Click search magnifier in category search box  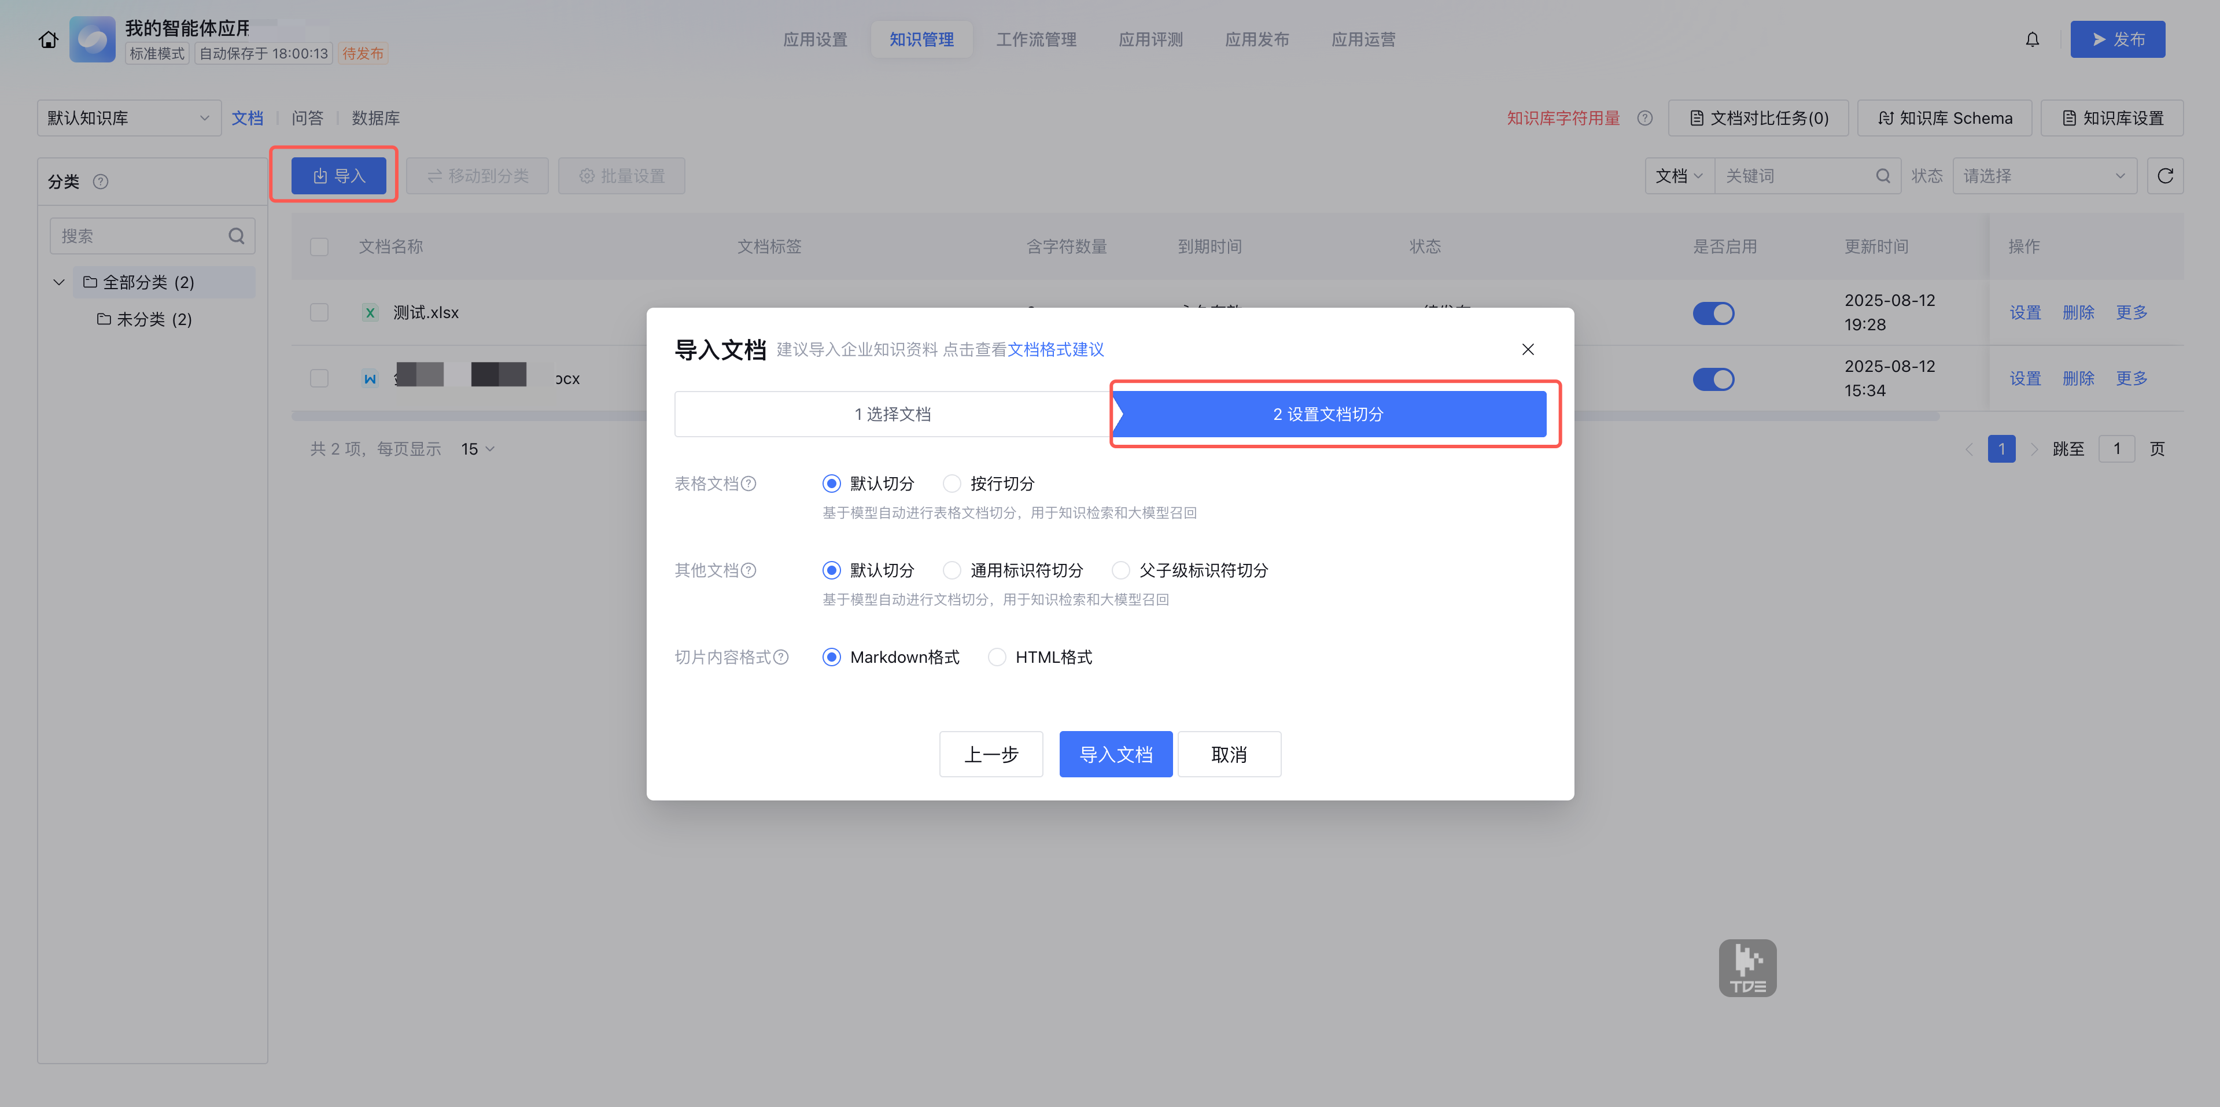pos(236,236)
